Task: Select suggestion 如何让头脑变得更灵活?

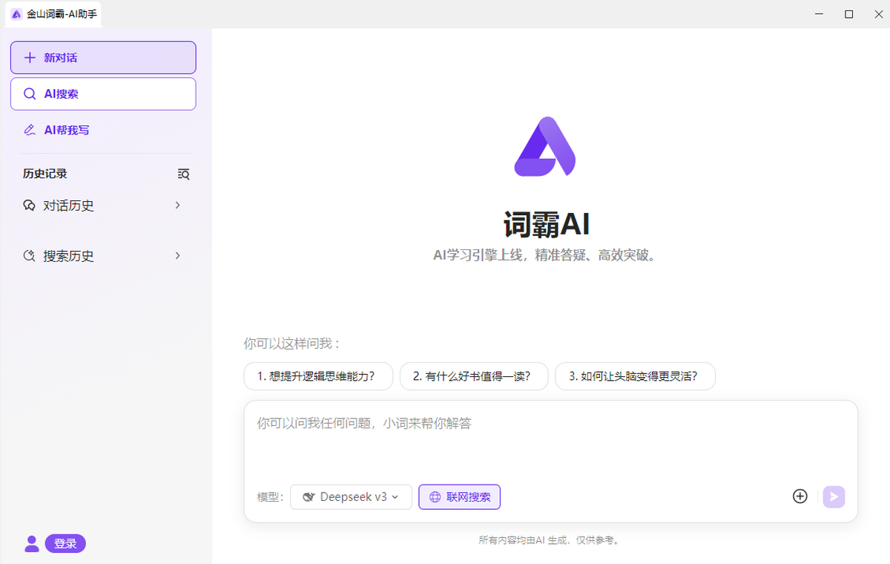Action: click(635, 376)
